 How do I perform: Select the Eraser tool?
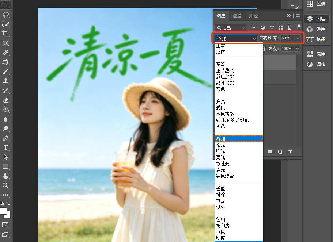click(5, 100)
